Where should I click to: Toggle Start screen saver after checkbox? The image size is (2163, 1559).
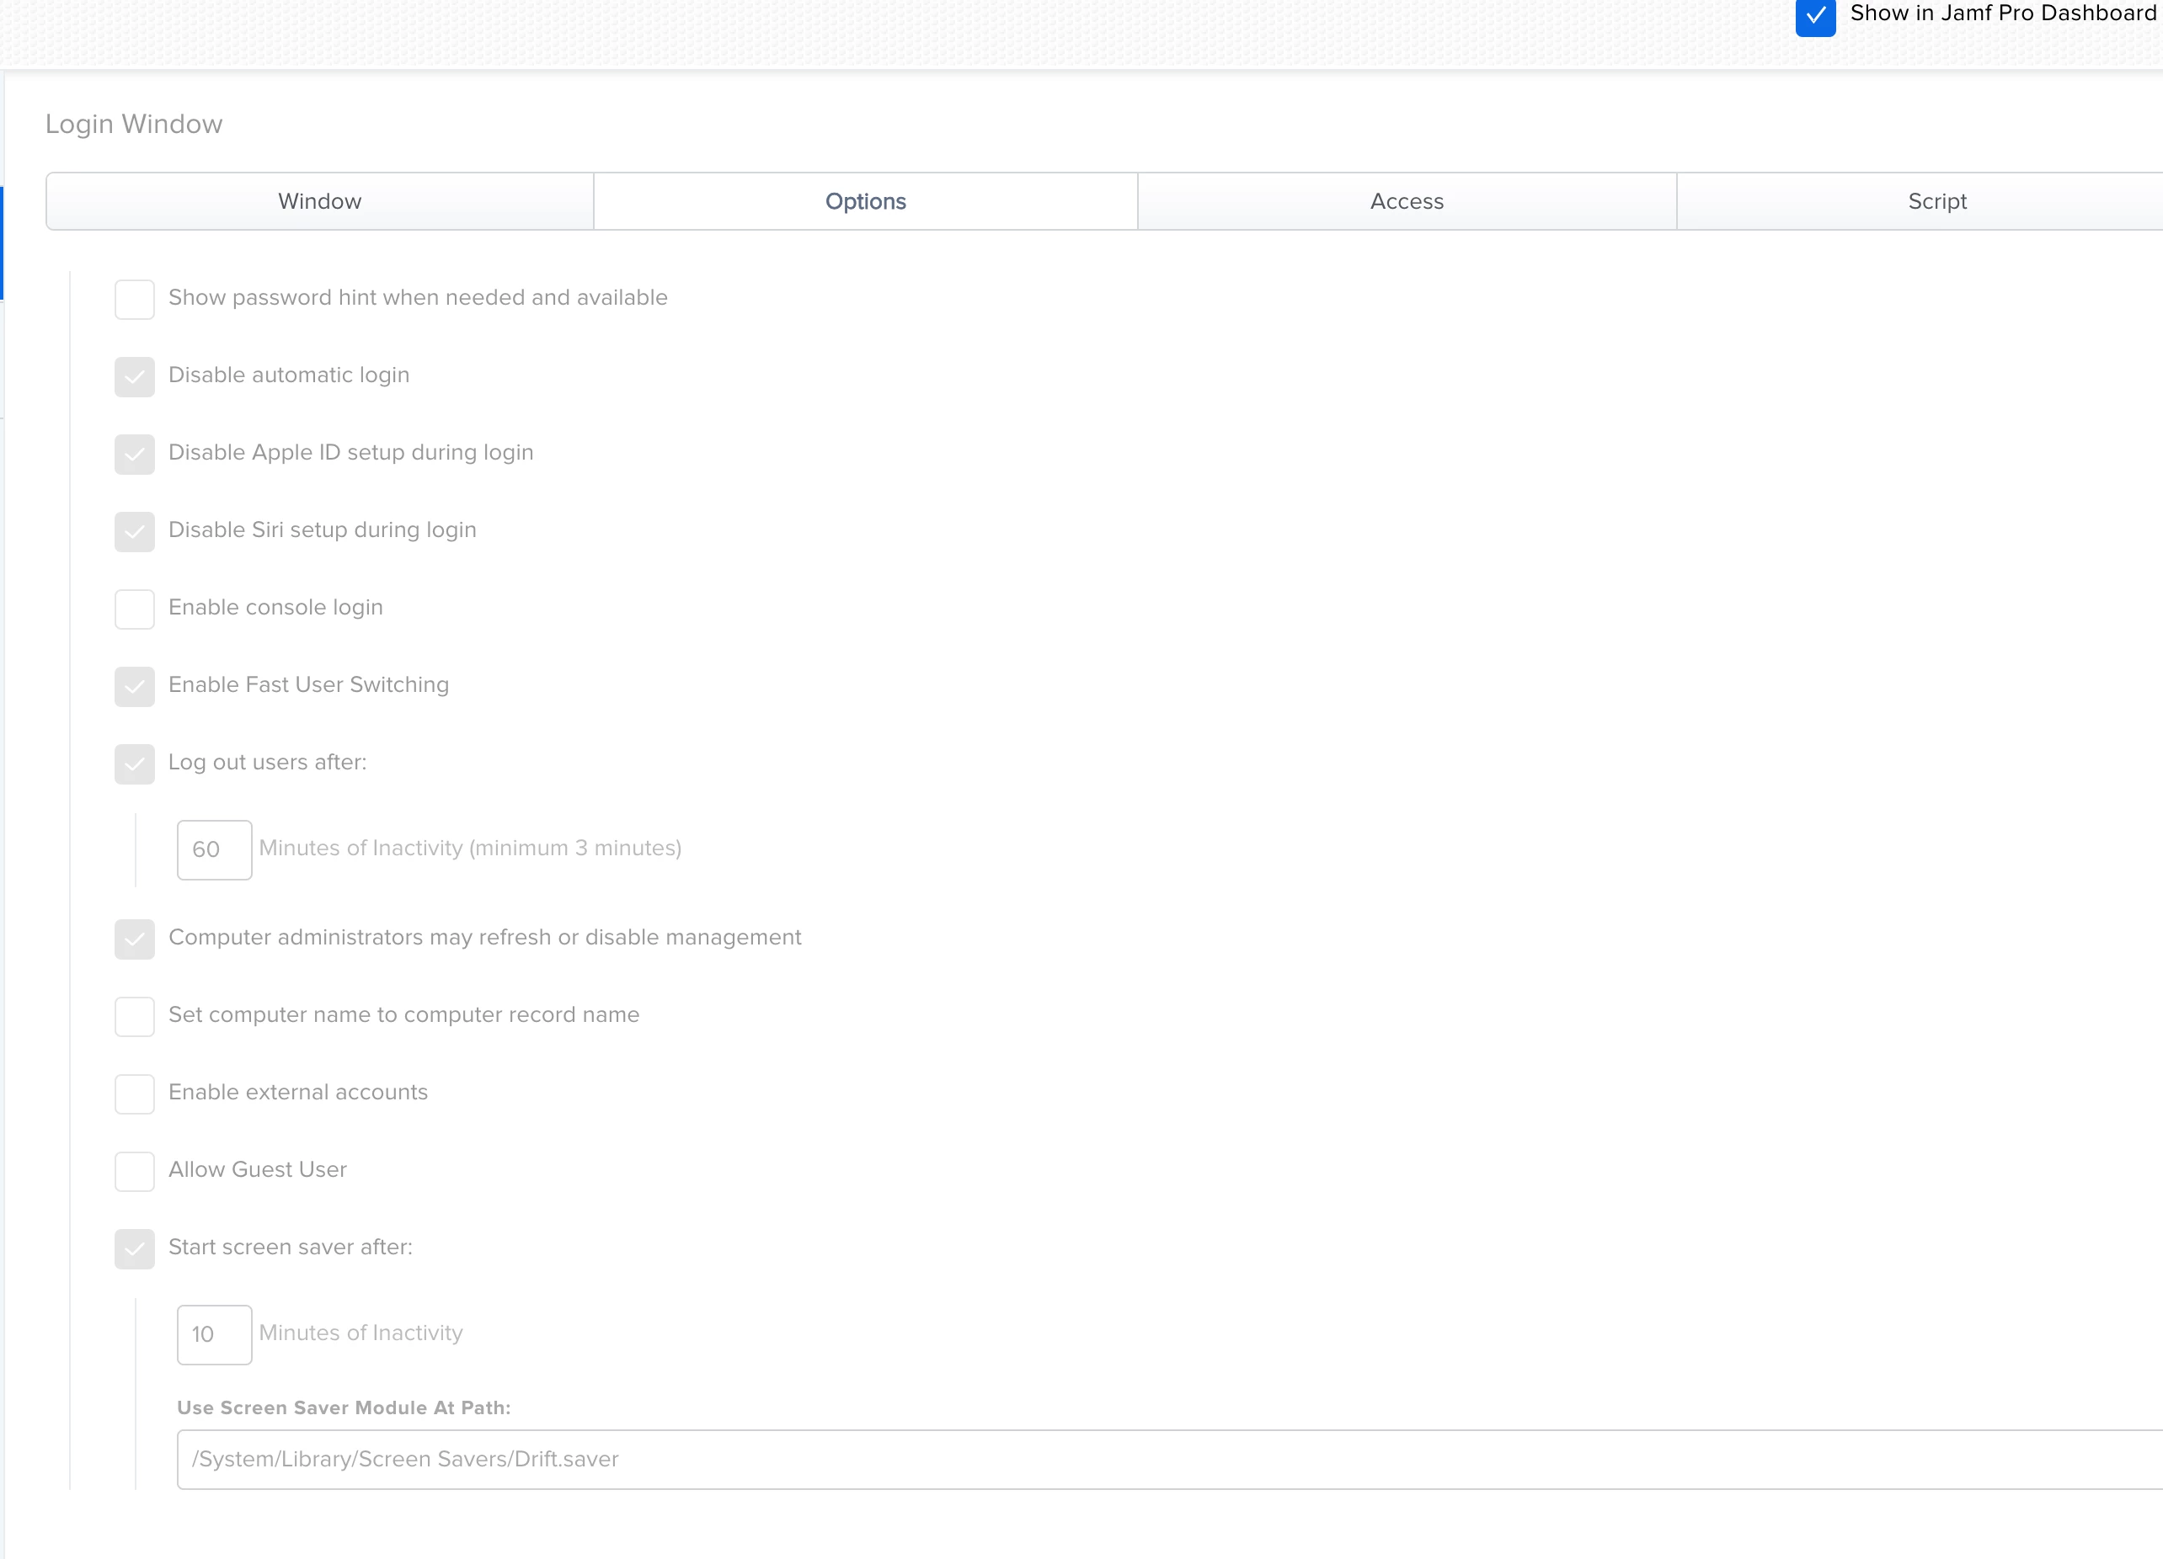pyautogui.click(x=135, y=1248)
